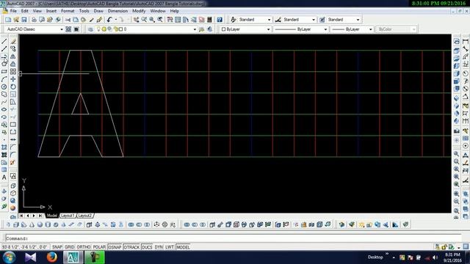
Task: Switch to the Layout2 tab
Action: (85, 216)
